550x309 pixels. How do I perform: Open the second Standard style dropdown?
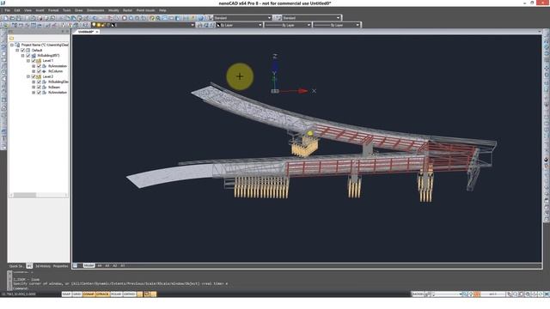click(338, 18)
